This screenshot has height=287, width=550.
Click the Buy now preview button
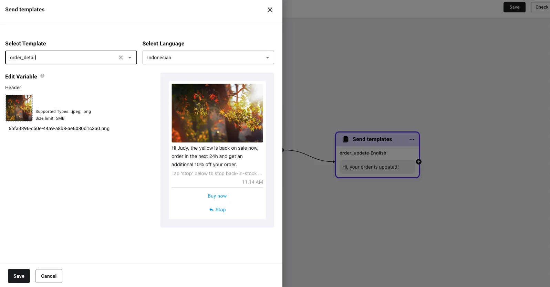217,196
